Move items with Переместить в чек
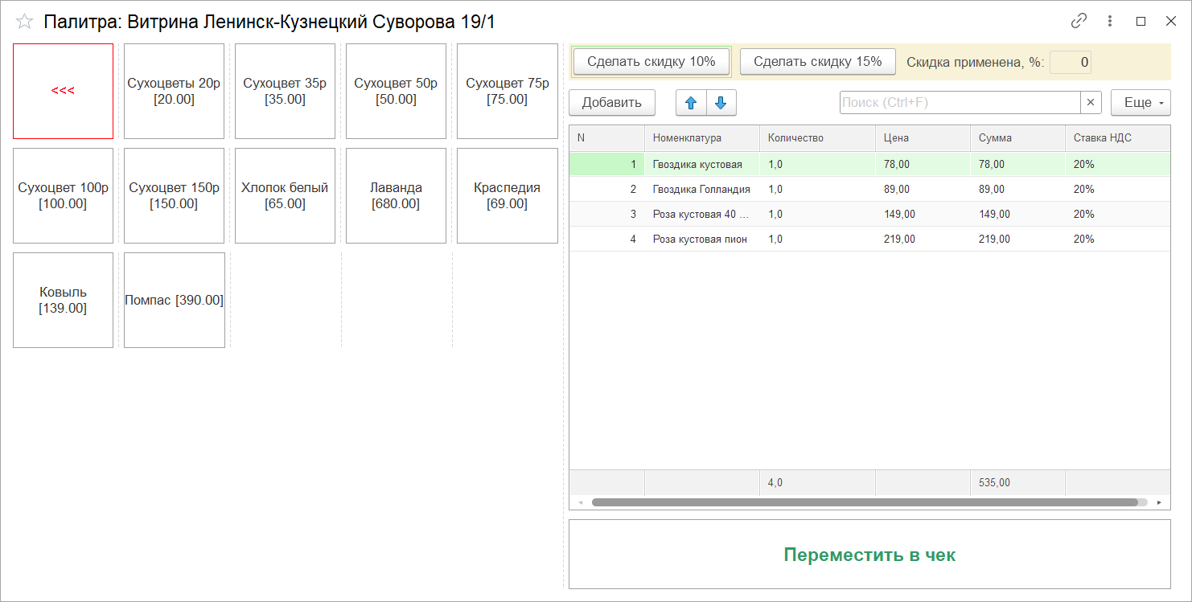Image resolution: width=1192 pixels, height=602 pixels. point(869,555)
